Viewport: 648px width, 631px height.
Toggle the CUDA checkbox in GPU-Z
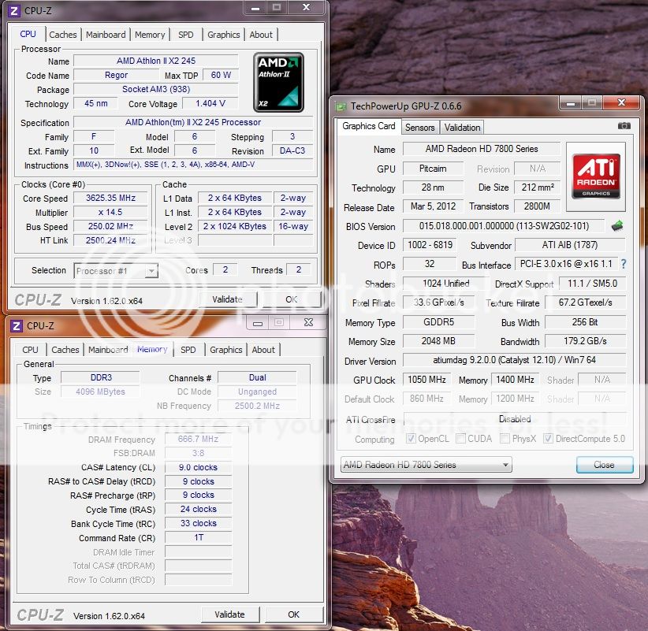460,439
